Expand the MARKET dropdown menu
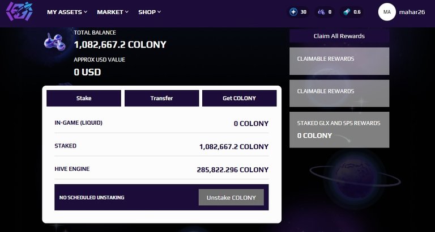Screen dimensions: 435x232 pyautogui.click(x=113, y=12)
